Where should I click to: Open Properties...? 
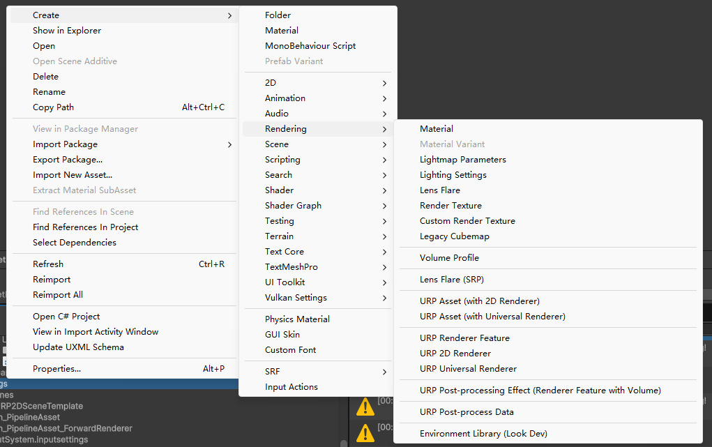[x=123, y=368]
